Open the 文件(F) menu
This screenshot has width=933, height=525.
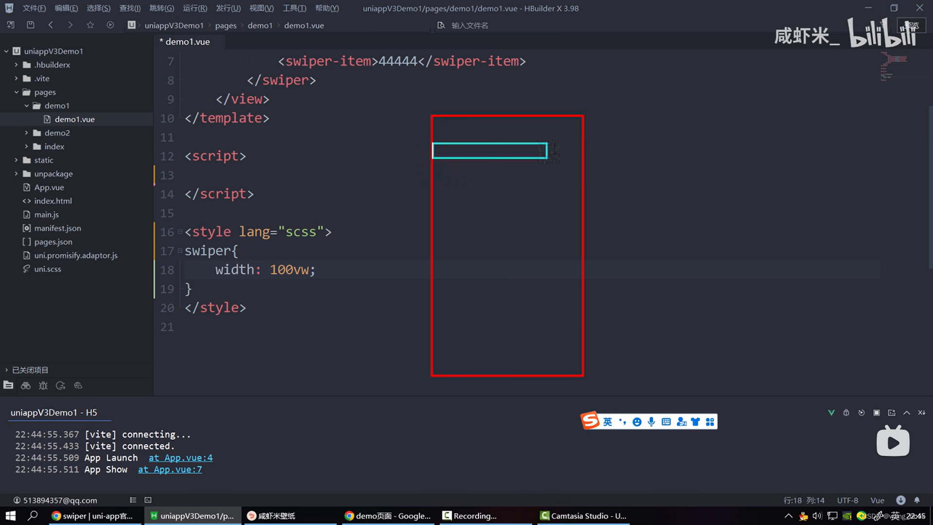click(34, 8)
